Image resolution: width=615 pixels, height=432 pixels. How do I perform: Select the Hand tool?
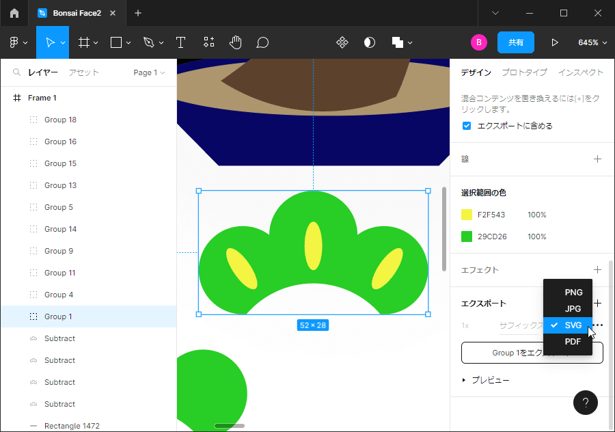click(x=235, y=42)
